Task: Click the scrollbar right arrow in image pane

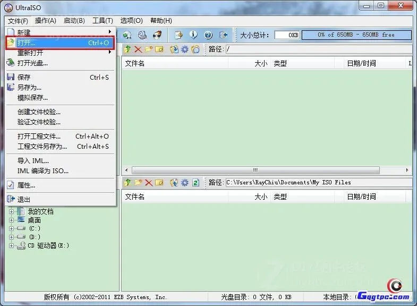Action: click(x=407, y=170)
